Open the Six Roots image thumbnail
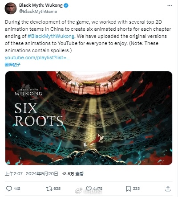The height and width of the screenshot is (197, 178). (x=89, y=118)
